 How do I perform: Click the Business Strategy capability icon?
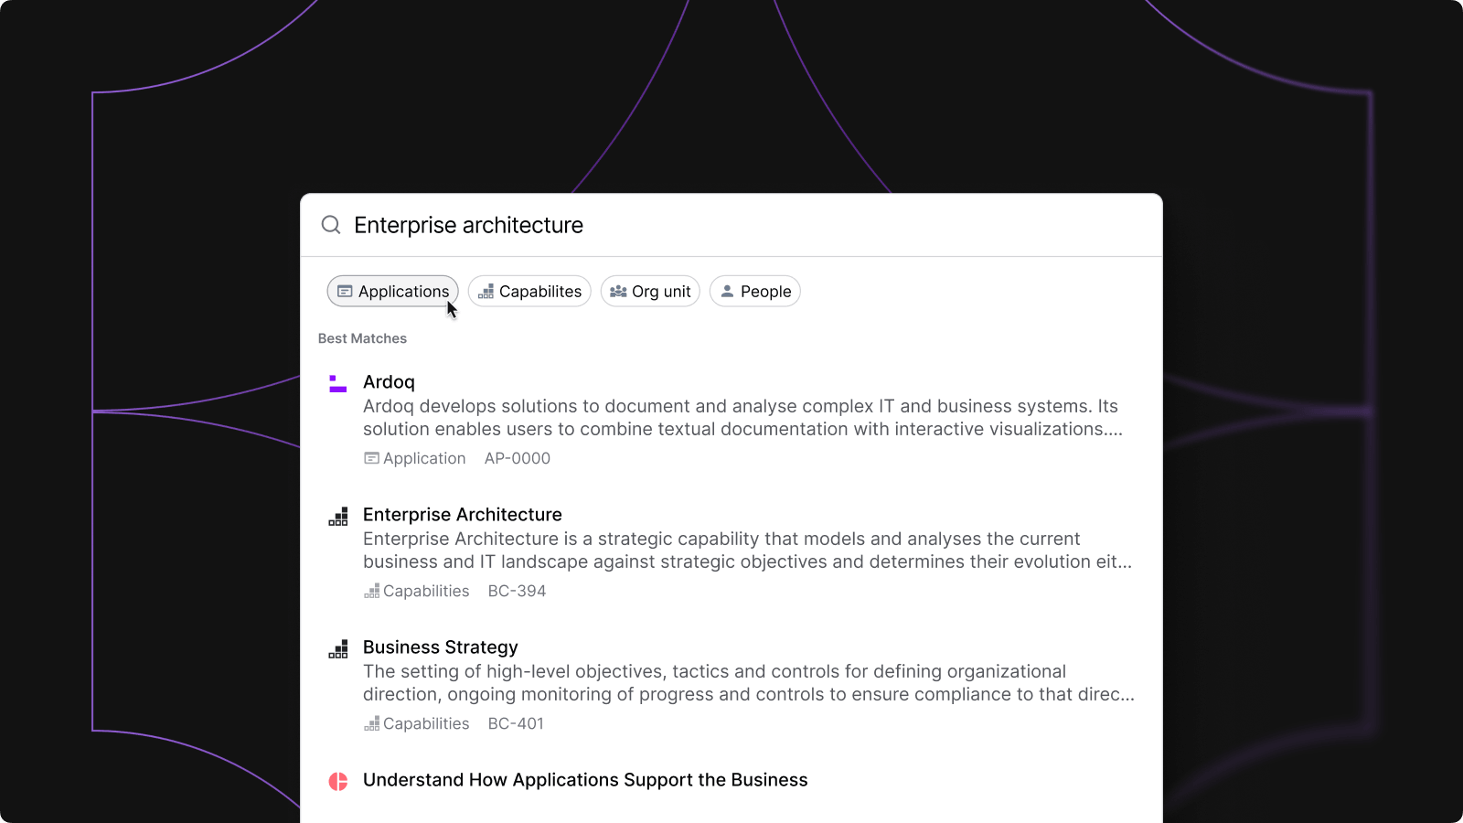pyautogui.click(x=338, y=649)
